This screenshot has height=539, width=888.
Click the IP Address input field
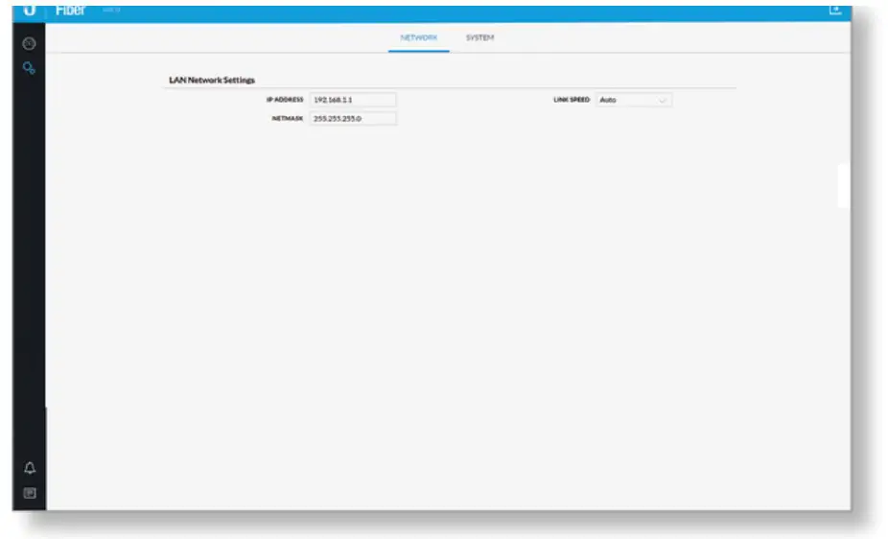[353, 100]
